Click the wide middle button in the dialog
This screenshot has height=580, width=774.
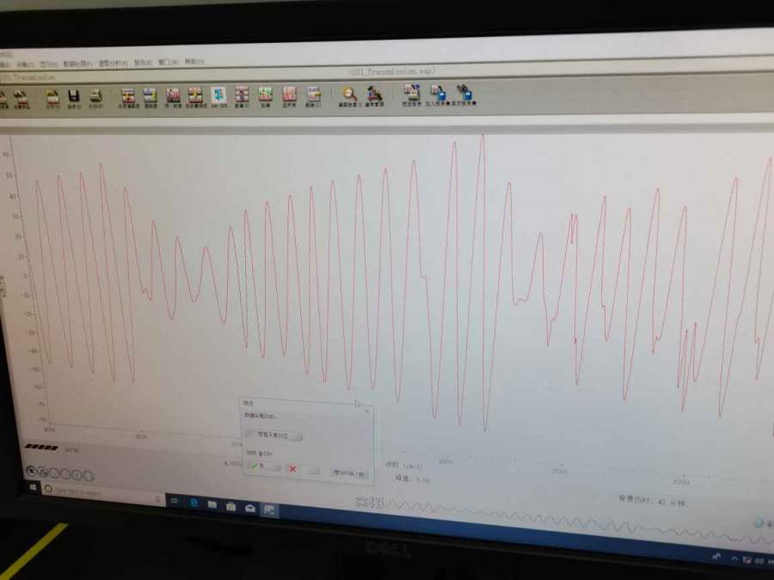point(273,435)
